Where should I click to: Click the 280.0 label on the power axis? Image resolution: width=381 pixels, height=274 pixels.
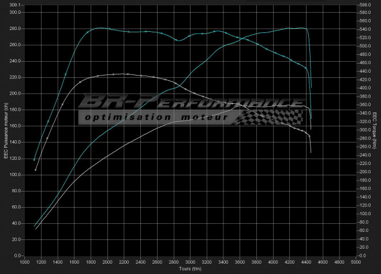pos(15,28)
